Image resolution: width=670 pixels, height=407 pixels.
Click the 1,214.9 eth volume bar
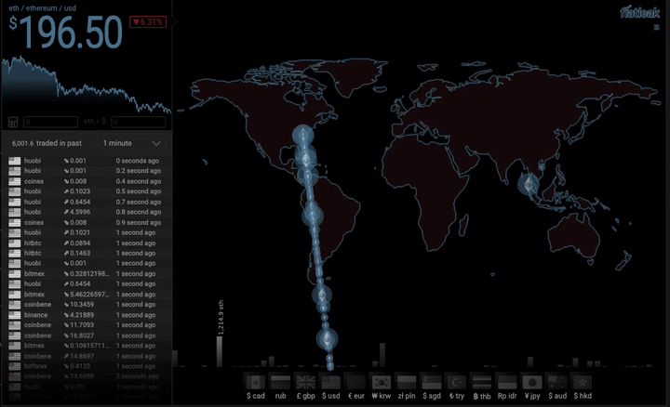[220, 351]
